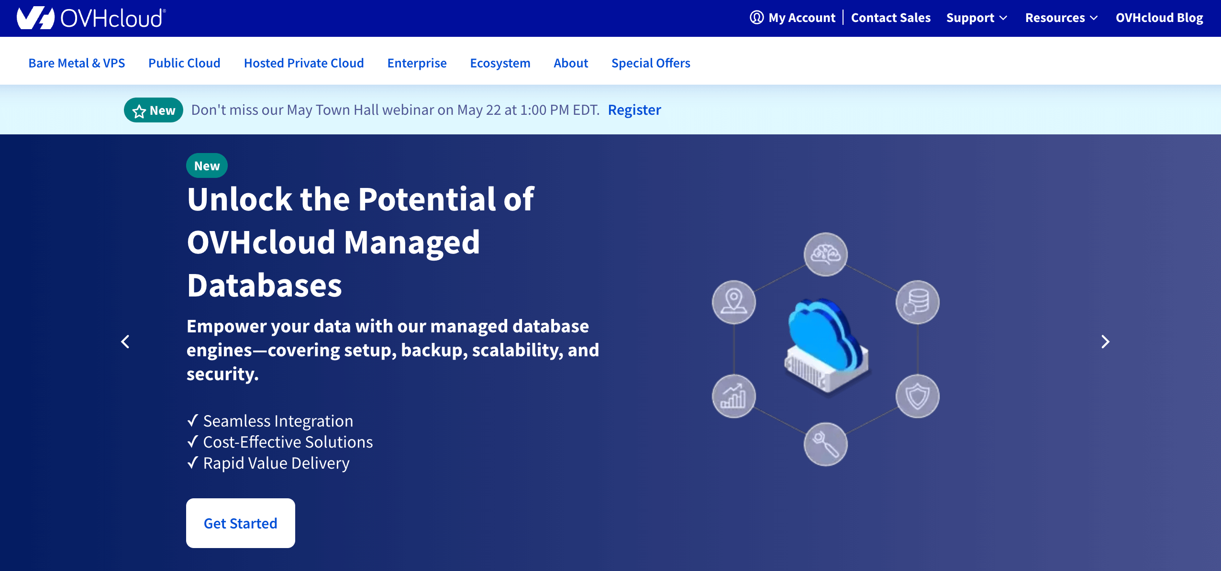Click the My Account profile icon
This screenshot has height=571, width=1221.
pyautogui.click(x=755, y=17)
